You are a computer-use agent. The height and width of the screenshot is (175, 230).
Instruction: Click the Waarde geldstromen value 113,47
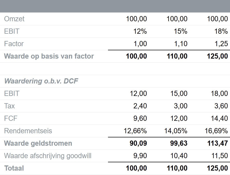coord(217,143)
